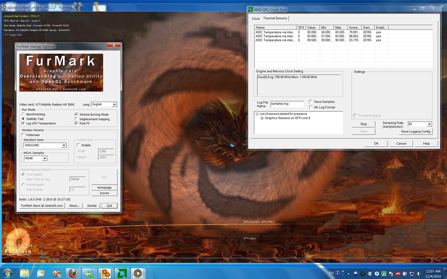
Task: Switch to FurMark via its taskbar icon
Action: [138, 273]
